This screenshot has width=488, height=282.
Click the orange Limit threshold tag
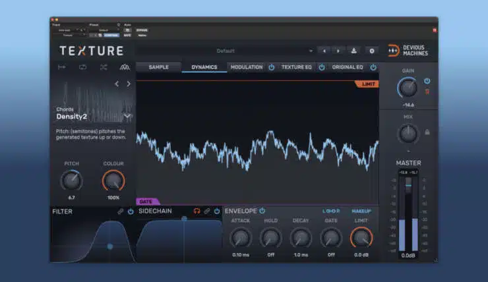367,84
